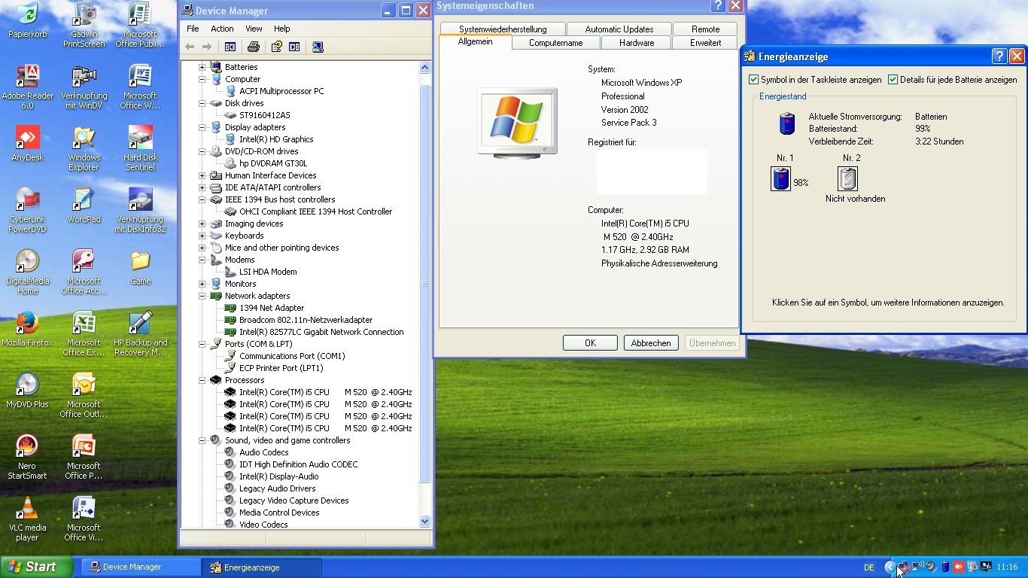
Task: Launch AnyDesk from the desktop
Action: point(28,144)
